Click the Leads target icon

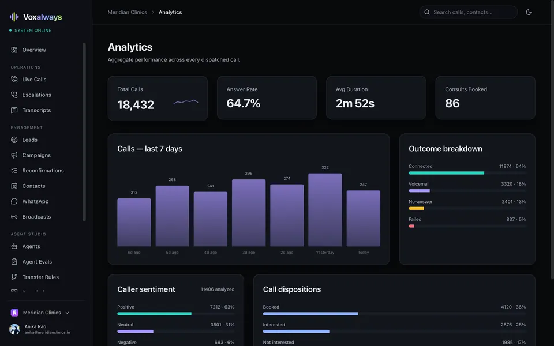[x=14, y=140]
